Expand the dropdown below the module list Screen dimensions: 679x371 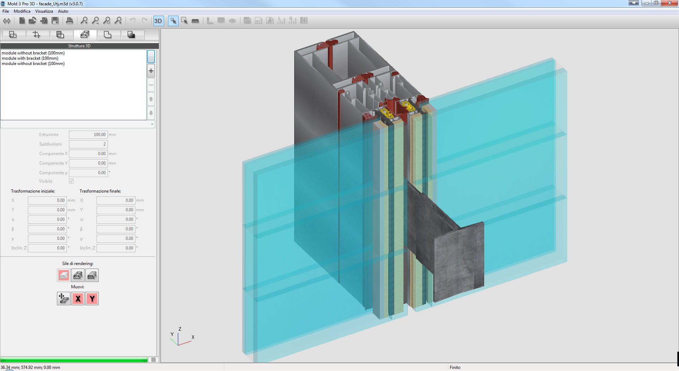tap(152, 124)
